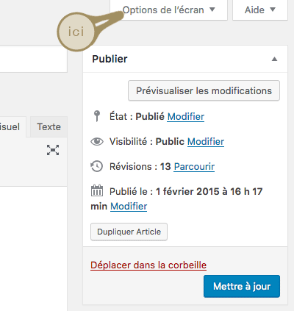Click the Publier panel heading

pyautogui.click(x=110, y=59)
